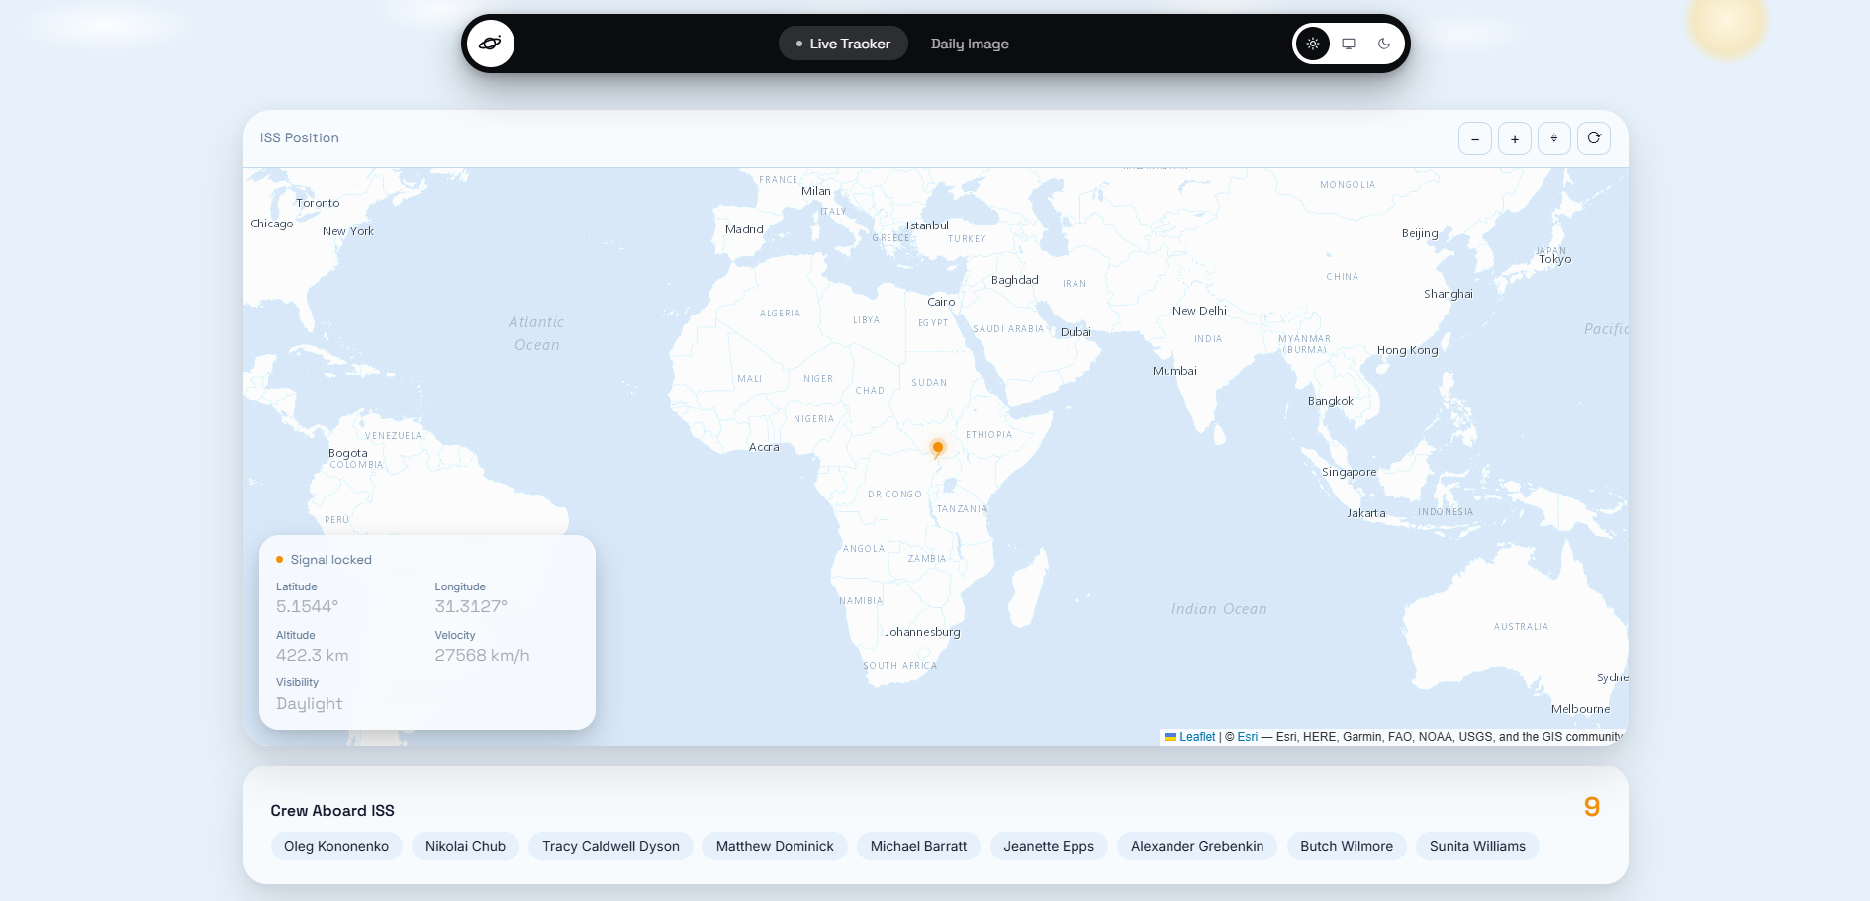Viewport: 1870px width, 901px height.
Task: Select crew member Sunita Williams
Action: [1477, 847]
